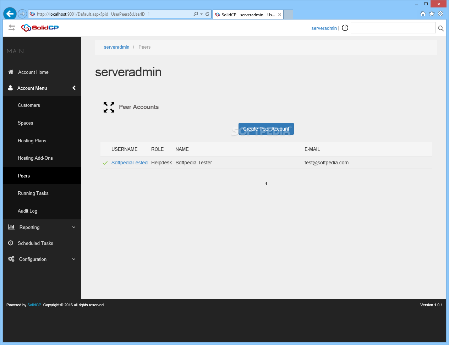Click the ROLE column header
This screenshot has height=345, width=449.
tap(157, 149)
